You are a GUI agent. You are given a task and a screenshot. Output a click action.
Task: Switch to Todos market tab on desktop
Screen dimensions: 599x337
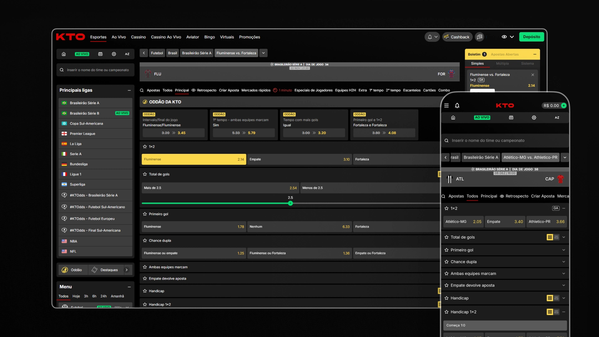coord(167,90)
